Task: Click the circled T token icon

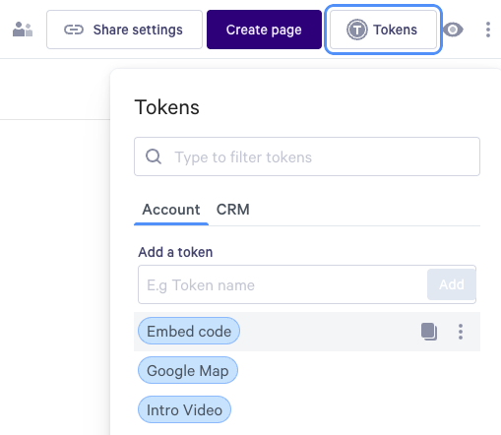Action: [x=357, y=30]
